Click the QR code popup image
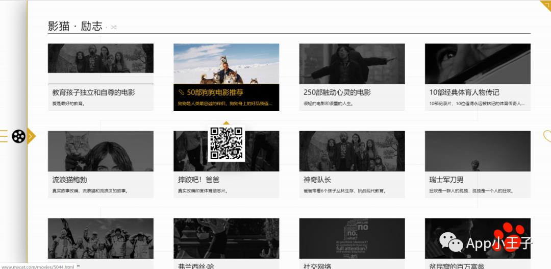551x269 pixels. (226, 143)
